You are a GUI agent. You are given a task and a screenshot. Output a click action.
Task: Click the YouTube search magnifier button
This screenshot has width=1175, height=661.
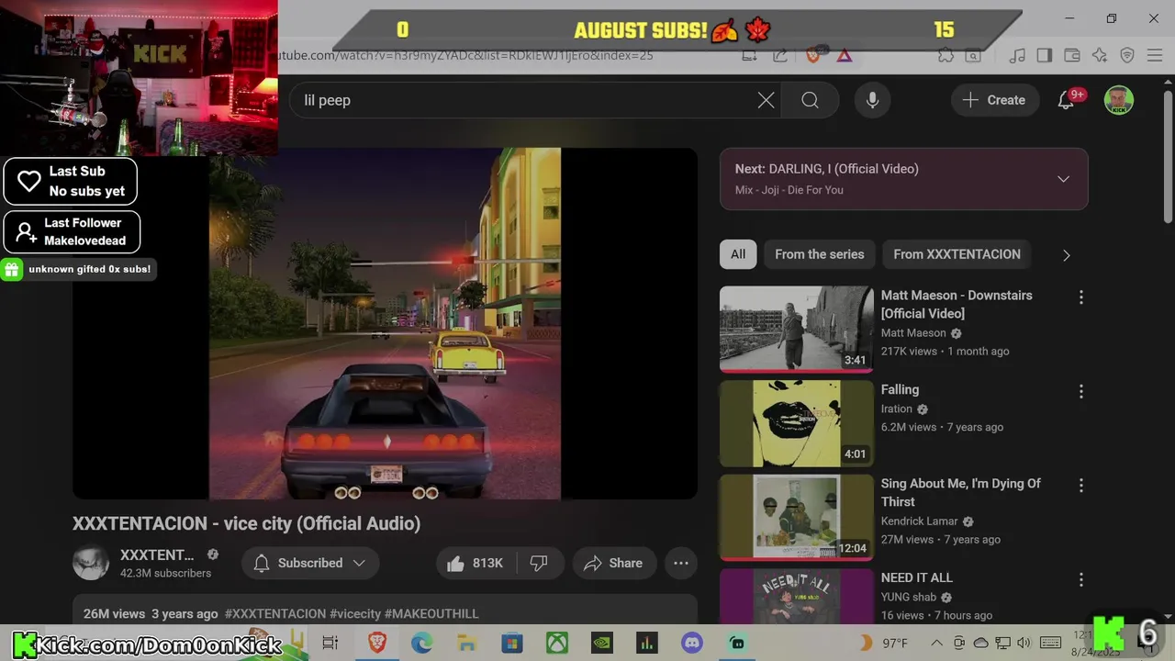coord(810,100)
